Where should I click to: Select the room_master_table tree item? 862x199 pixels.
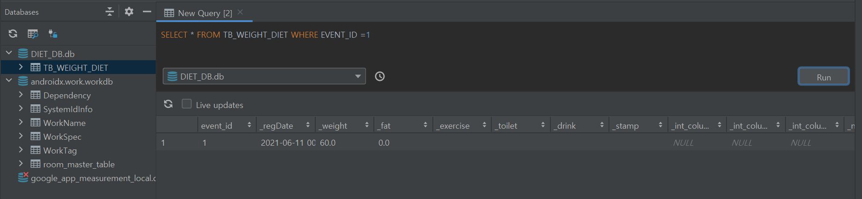79,164
